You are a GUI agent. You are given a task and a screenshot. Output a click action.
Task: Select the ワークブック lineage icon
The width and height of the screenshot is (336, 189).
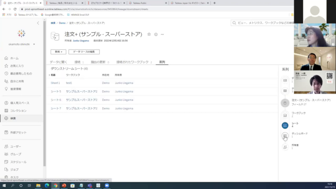click(285, 116)
